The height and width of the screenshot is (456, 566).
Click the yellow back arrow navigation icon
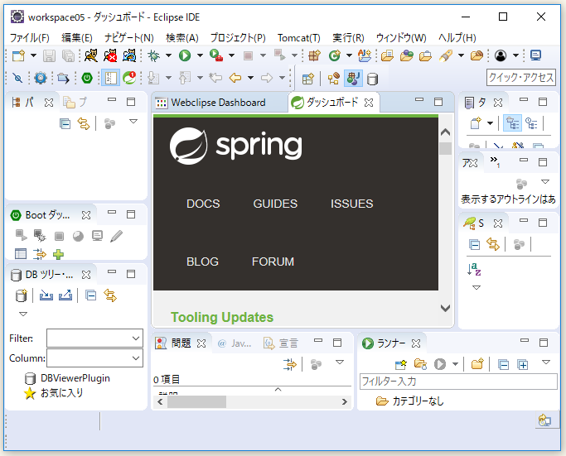(x=235, y=78)
